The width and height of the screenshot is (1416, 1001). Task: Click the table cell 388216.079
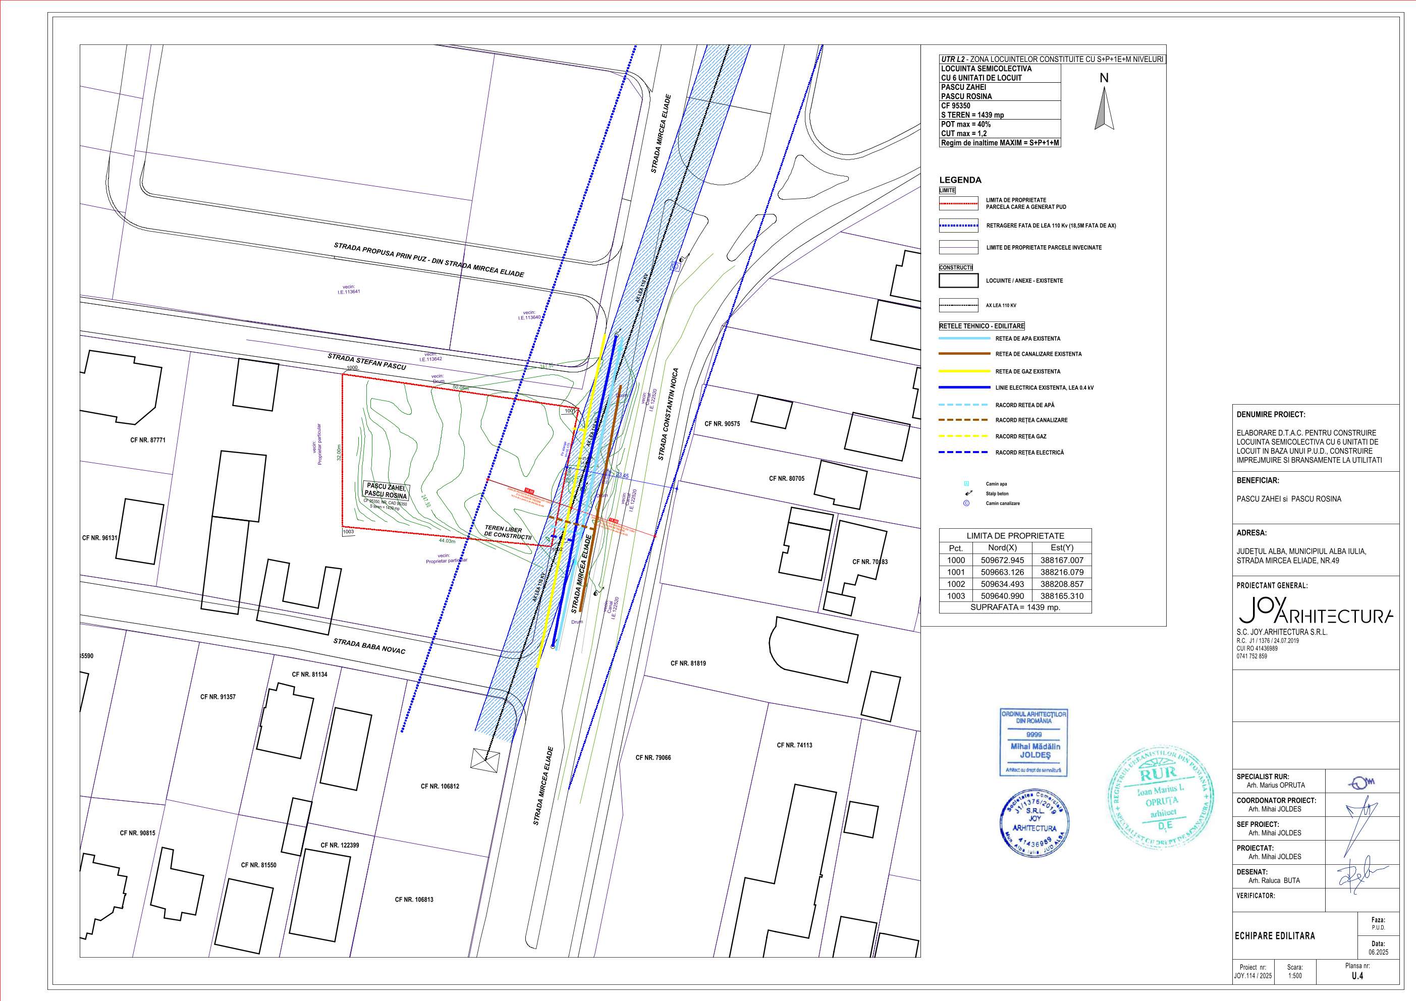[x=1062, y=572]
